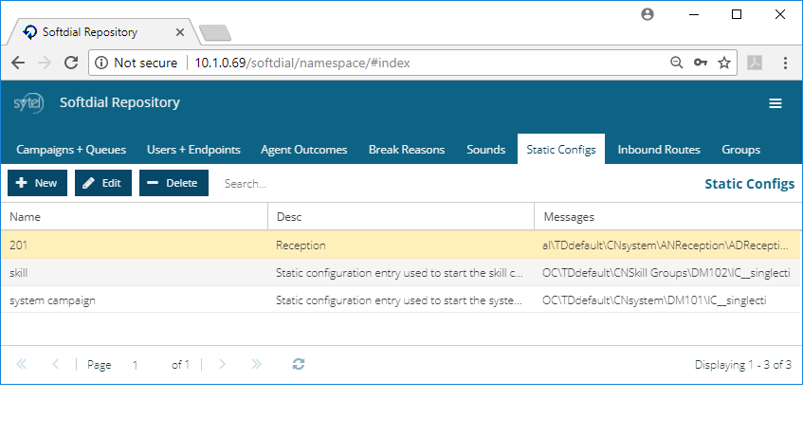Click the Edit button
Viewport: 803px width, 436px height.
coord(103,183)
